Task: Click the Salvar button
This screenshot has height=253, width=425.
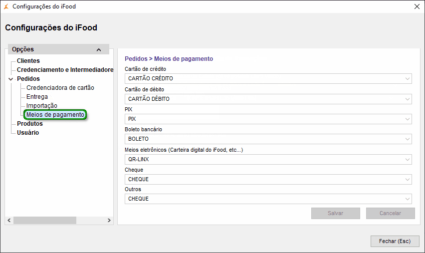Action: pyautogui.click(x=335, y=213)
